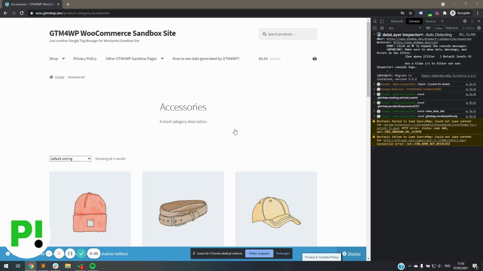Cancel the Loom recording with the X button
The width and height of the screenshot is (483, 271).
(x=59, y=254)
